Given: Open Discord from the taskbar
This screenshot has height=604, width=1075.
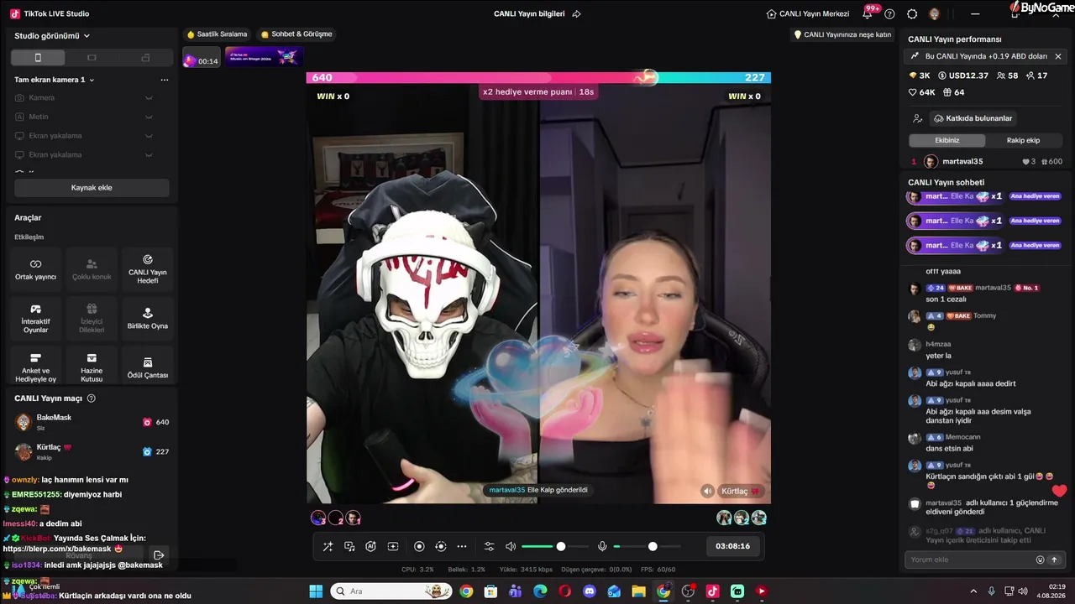Looking at the screenshot, I should click(590, 591).
